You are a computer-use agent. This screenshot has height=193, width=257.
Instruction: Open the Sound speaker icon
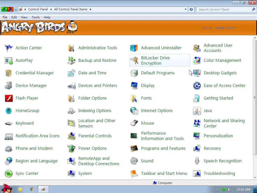(134, 161)
